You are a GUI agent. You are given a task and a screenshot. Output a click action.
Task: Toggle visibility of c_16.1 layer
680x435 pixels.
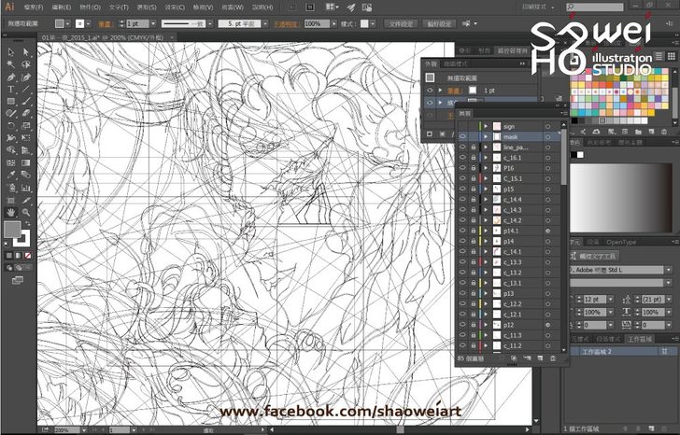(x=462, y=158)
